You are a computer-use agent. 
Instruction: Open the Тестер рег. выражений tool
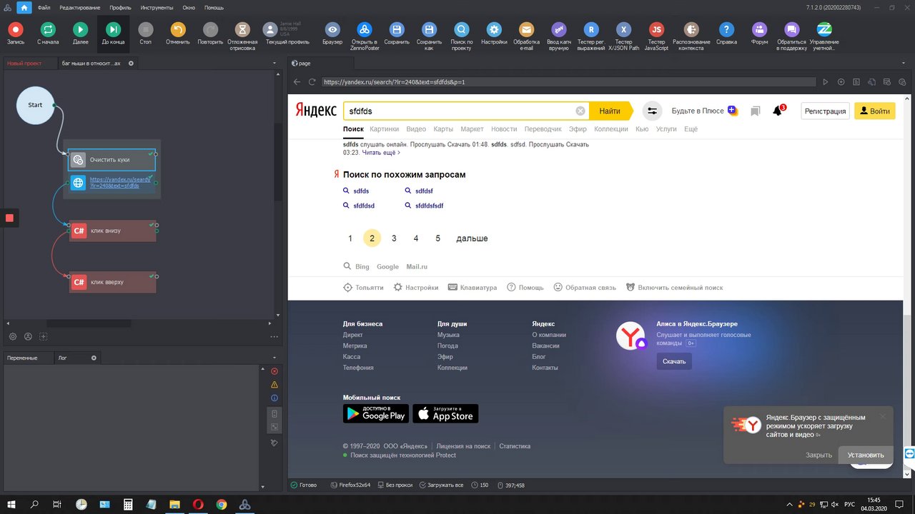pyautogui.click(x=591, y=30)
